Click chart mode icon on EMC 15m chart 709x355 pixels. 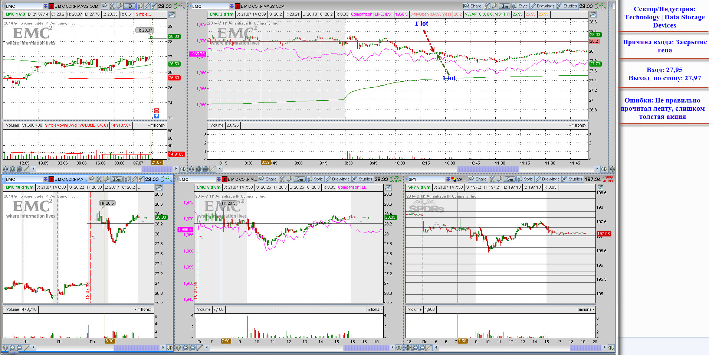pos(159,188)
